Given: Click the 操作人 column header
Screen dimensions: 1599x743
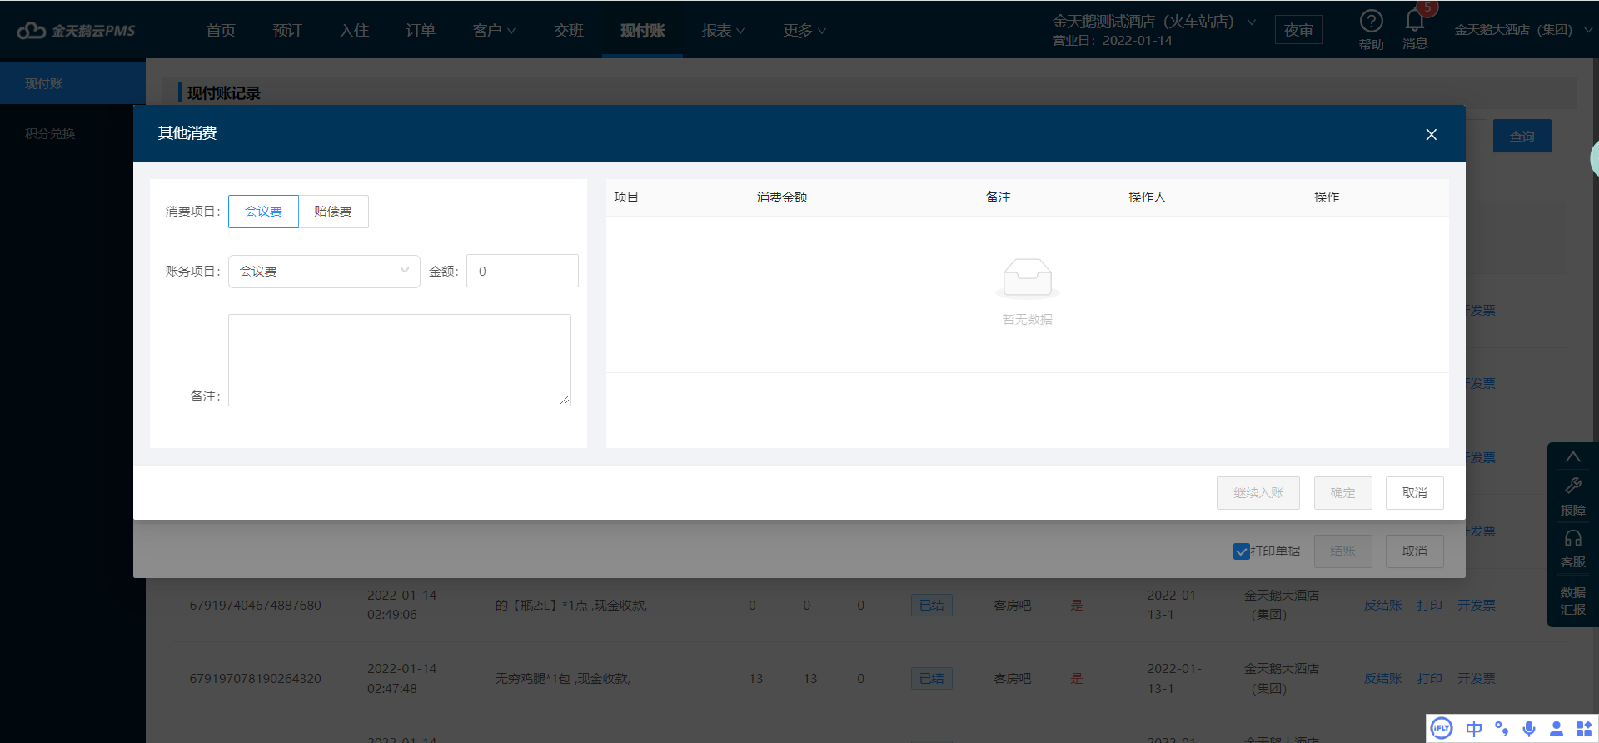Looking at the screenshot, I should tap(1147, 197).
